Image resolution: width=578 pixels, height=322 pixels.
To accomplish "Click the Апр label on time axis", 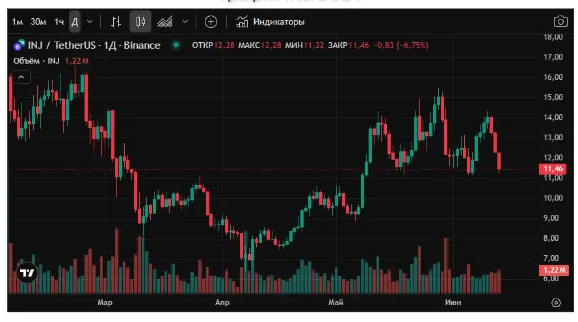I will tap(222, 303).
